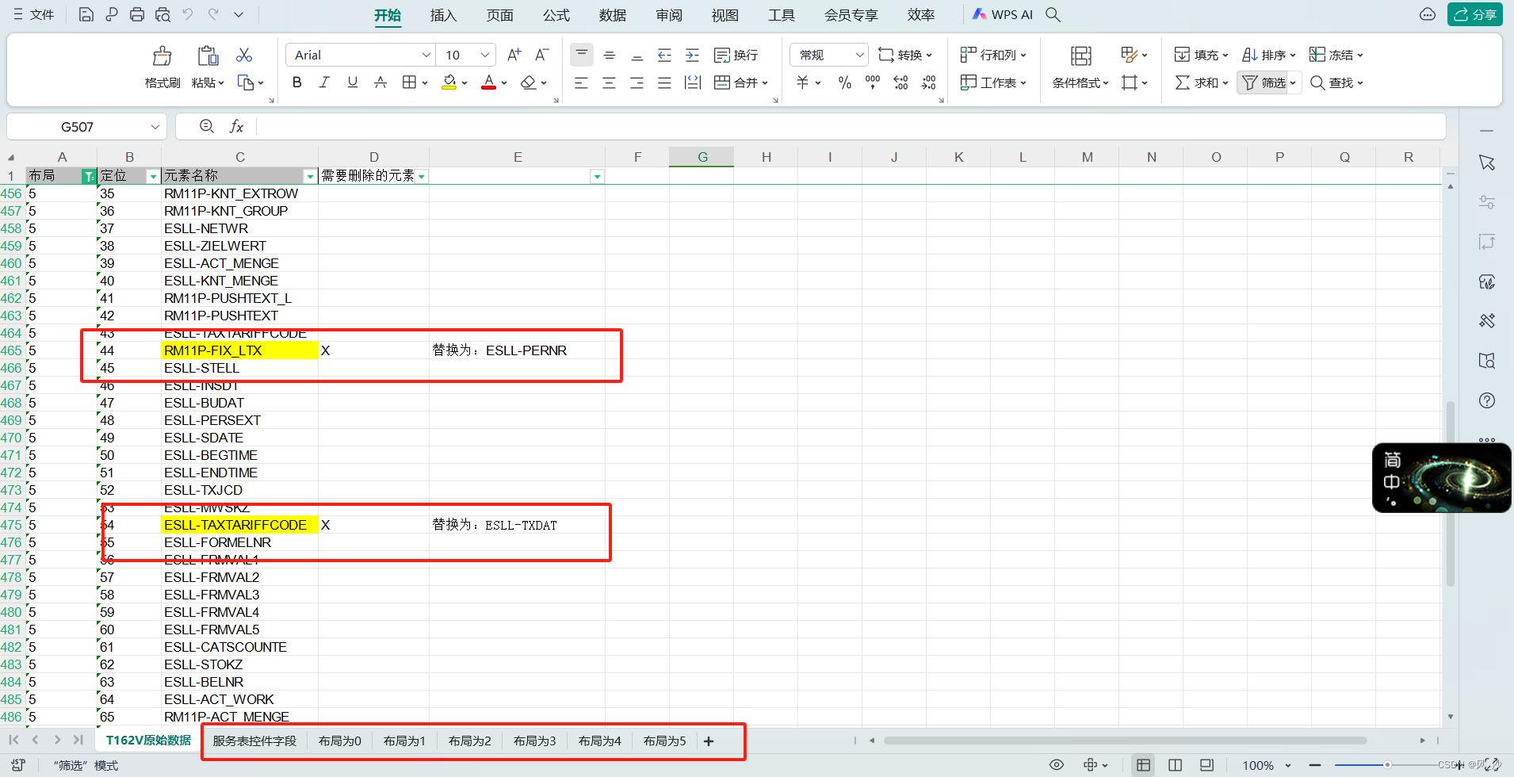The image size is (1514, 777).
Task: Toggle the eye protection mode icon
Action: (x=1057, y=765)
